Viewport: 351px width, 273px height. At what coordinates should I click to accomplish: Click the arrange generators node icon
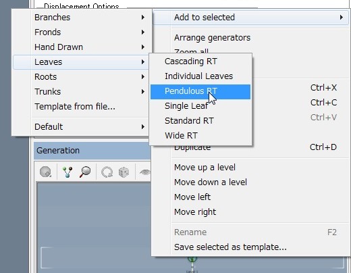click(67, 172)
